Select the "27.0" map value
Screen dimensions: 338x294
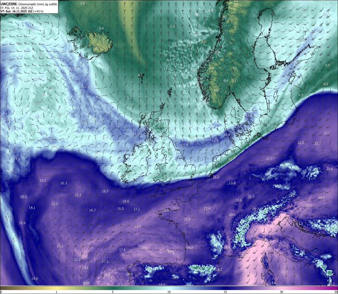point(144,248)
